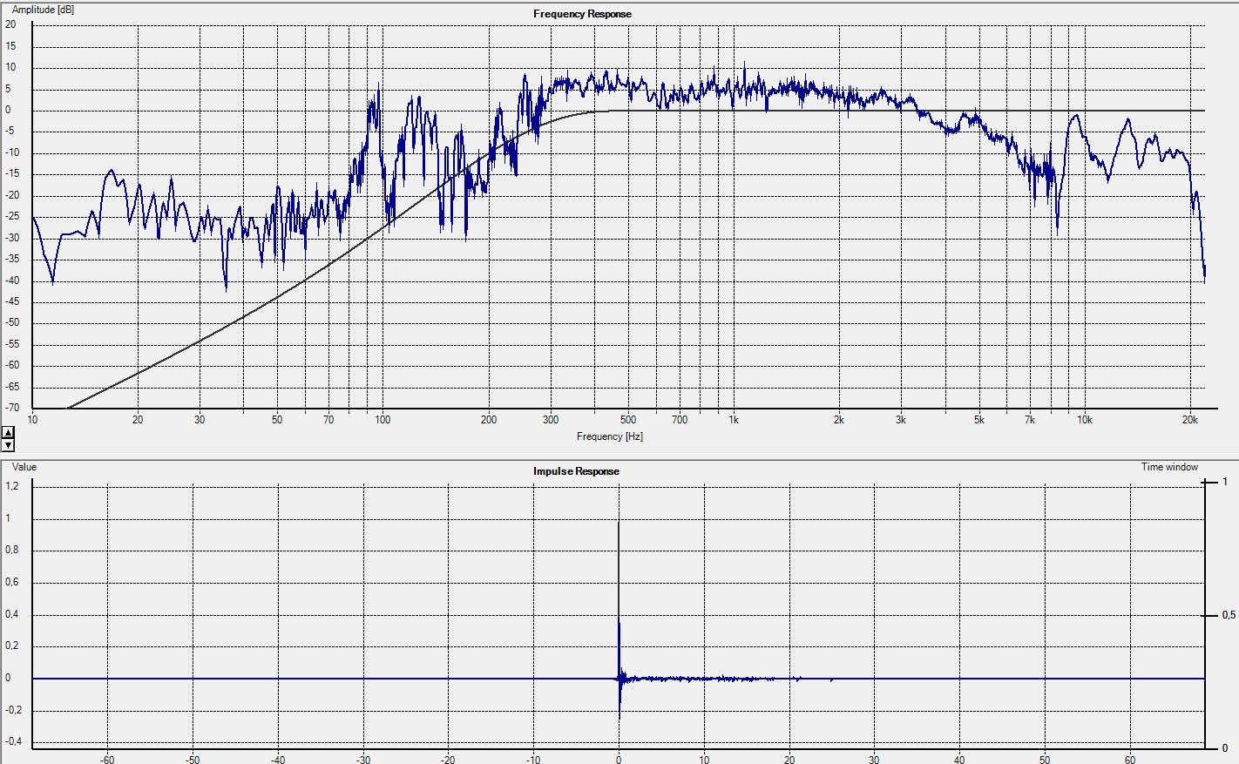Click the '300' frequency axis tick label

click(x=551, y=420)
